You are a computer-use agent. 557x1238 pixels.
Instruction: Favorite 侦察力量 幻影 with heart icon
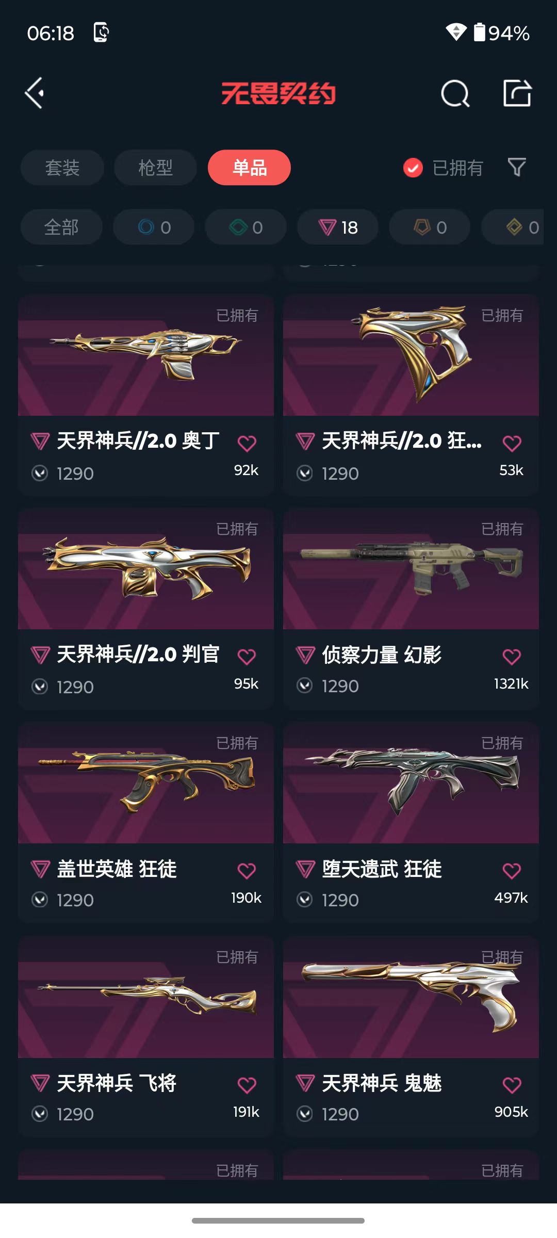(x=512, y=657)
